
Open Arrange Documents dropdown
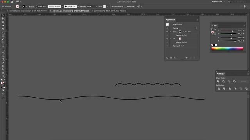point(19,2)
